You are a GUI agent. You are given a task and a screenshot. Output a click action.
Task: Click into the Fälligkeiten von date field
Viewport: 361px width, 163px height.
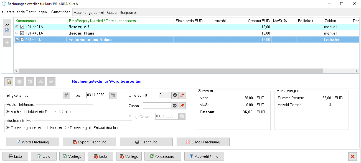(x=51, y=95)
